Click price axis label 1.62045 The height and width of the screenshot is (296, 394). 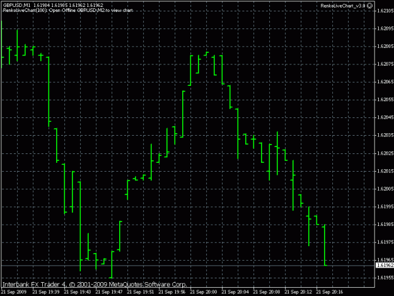click(385, 117)
